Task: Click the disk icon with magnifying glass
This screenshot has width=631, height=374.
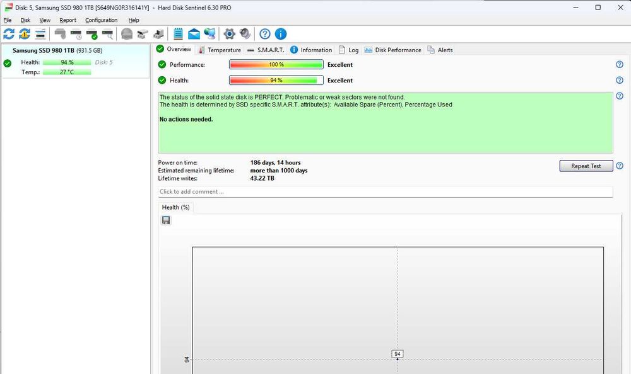Action: 107,34
